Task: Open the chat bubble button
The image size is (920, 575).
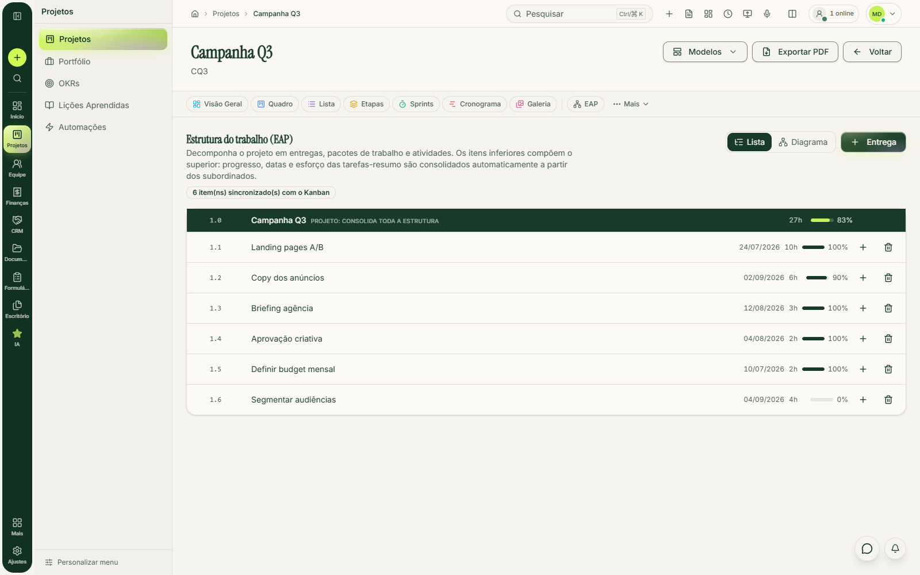Action: pyautogui.click(x=867, y=549)
